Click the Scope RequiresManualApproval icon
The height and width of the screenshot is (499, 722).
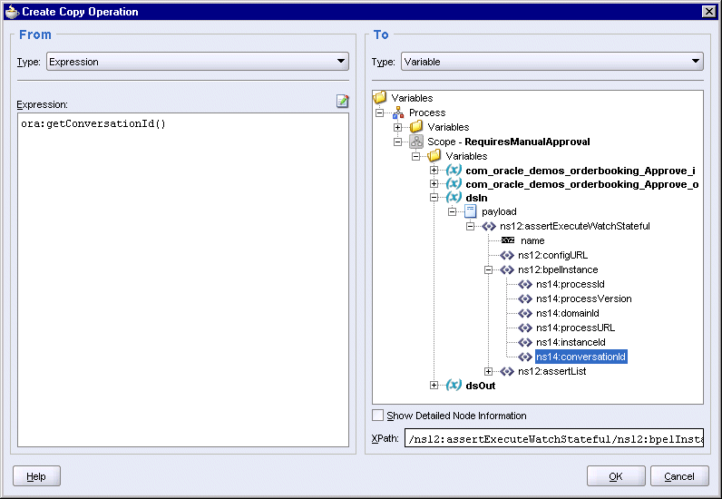click(416, 142)
